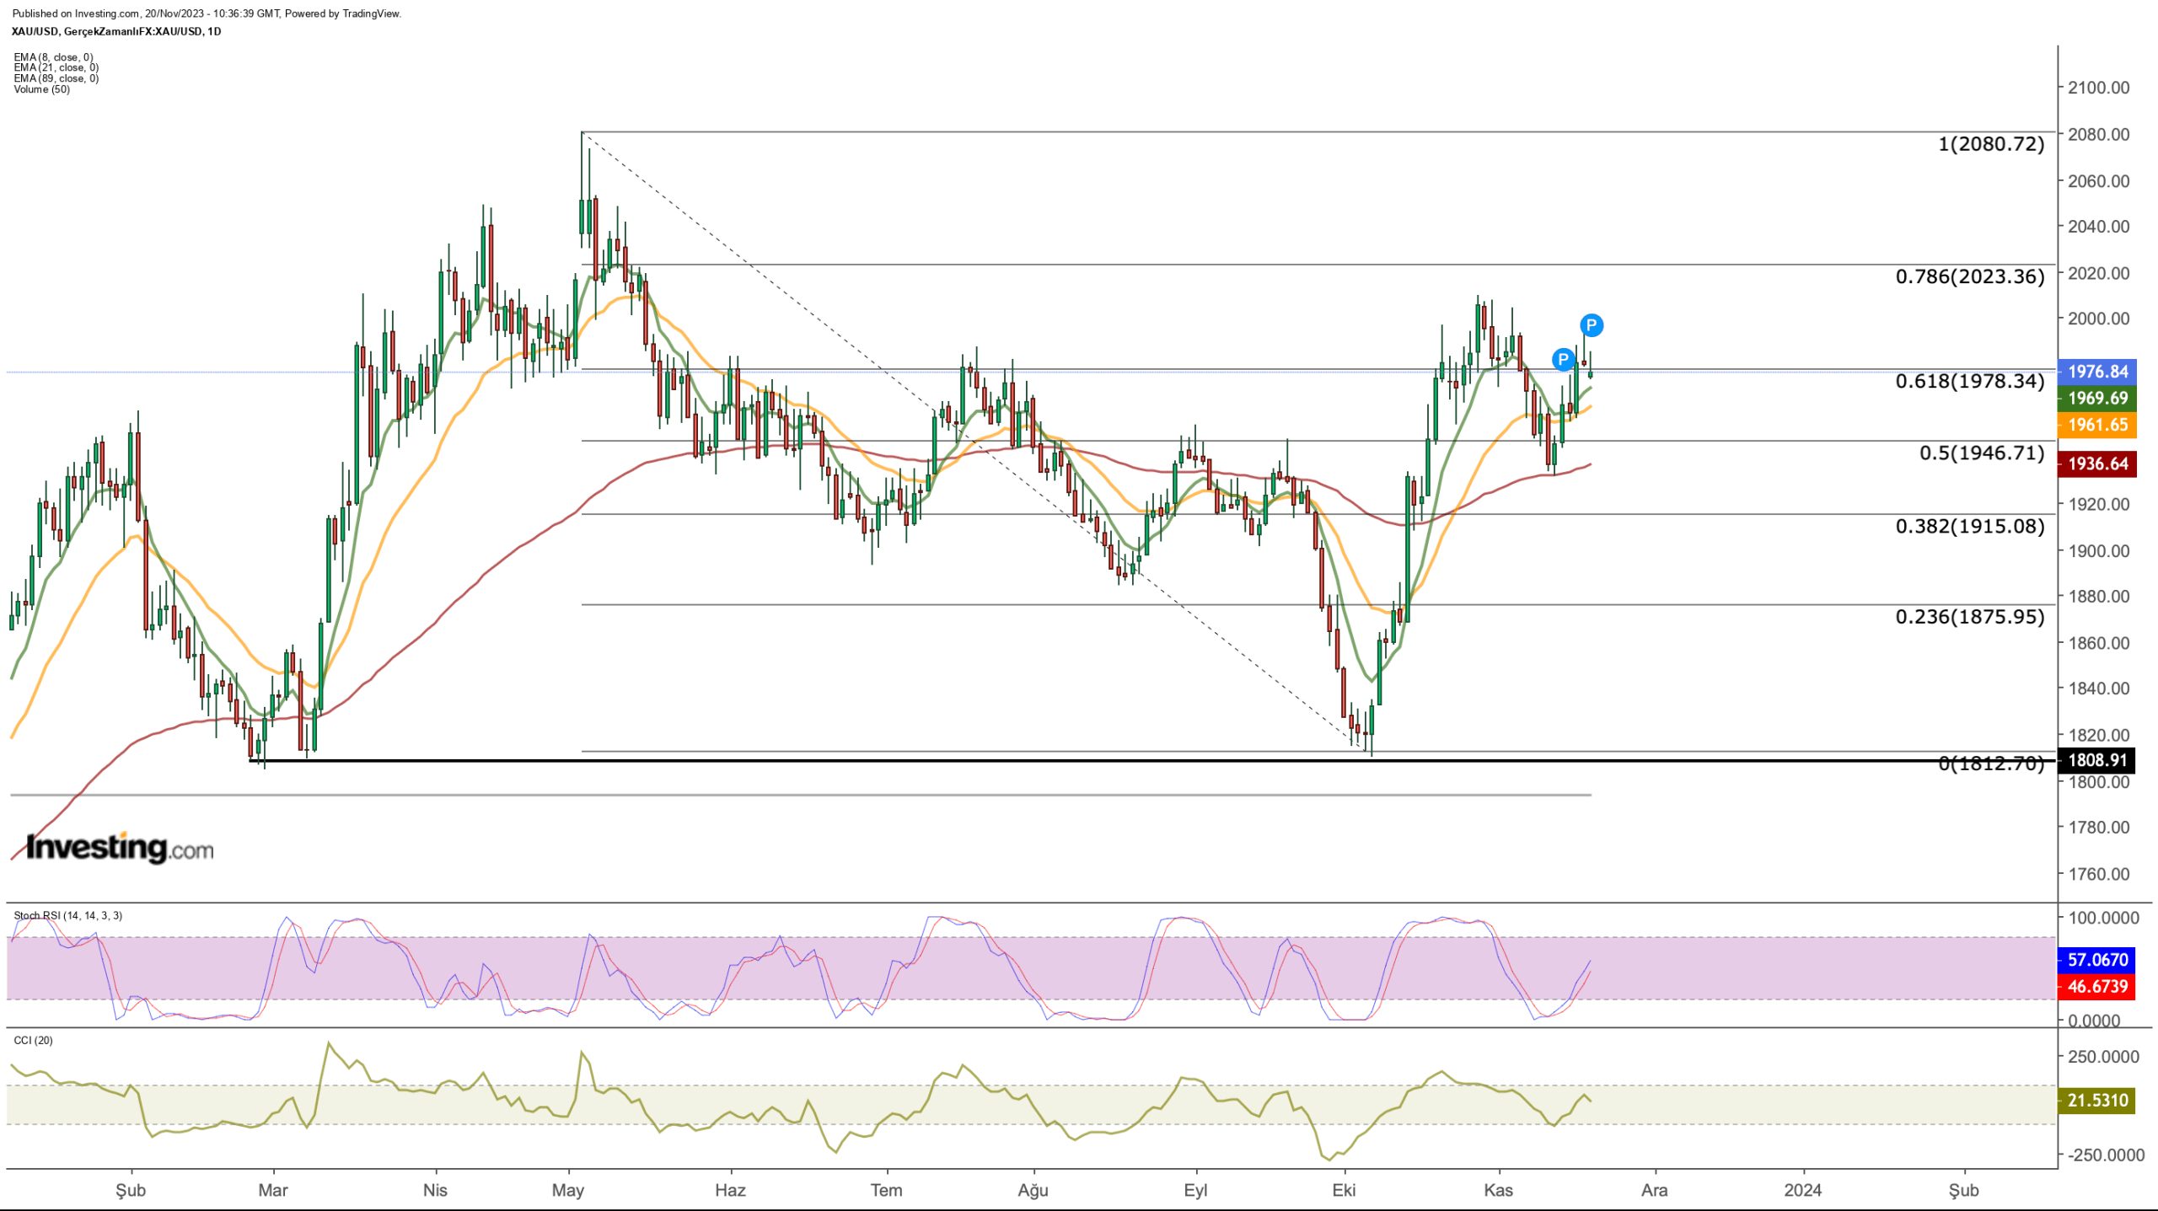This screenshot has height=1211, width=2158.
Task: Click the 2000.00 price axis label
Action: (x=2098, y=319)
